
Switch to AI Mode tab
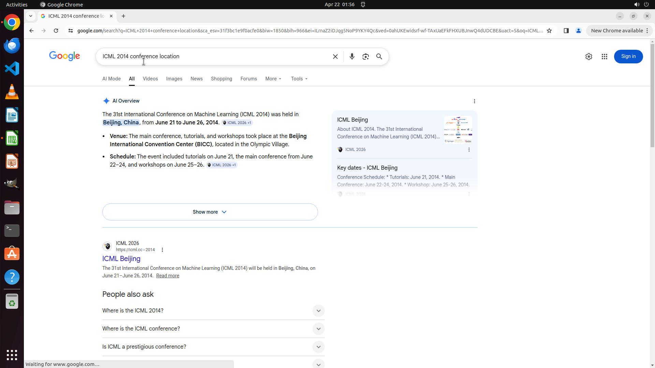(x=112, y=79)
